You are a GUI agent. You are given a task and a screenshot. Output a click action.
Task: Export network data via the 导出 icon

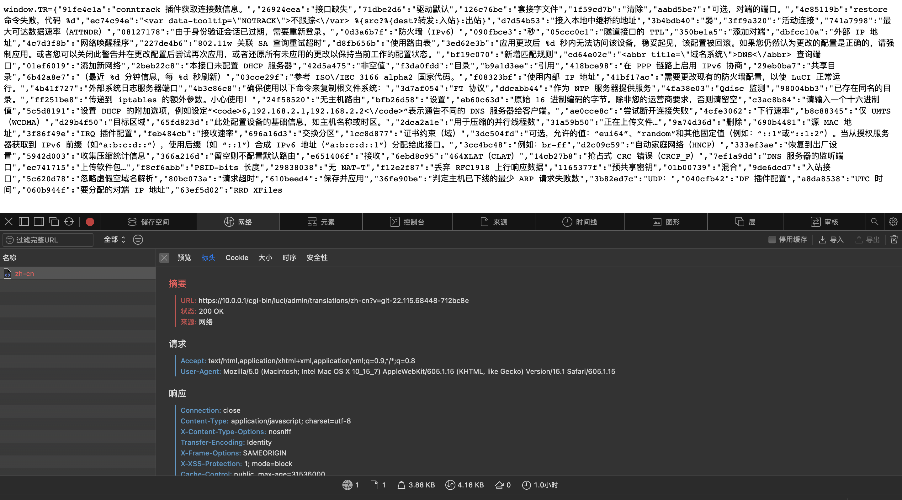(867, 240)
